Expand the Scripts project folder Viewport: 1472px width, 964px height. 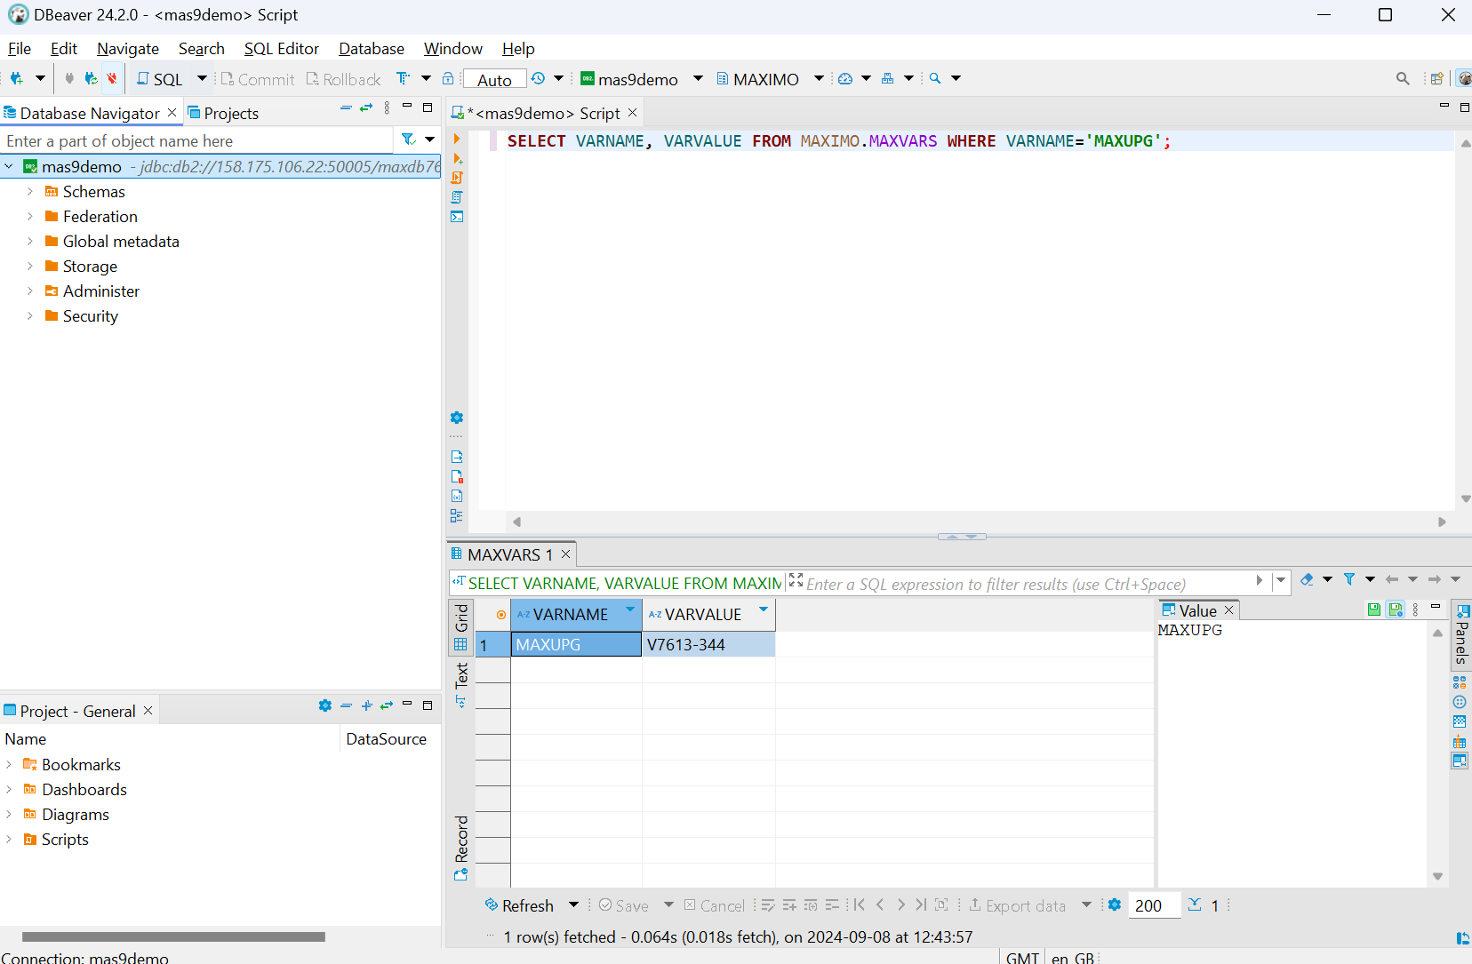click(x=9, y=839)
